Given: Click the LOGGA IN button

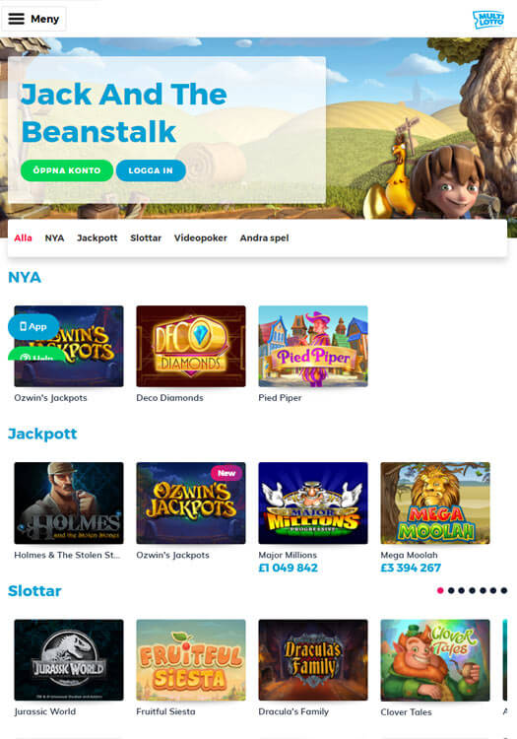Looking at the screenshot, I should tap(151, 170).
